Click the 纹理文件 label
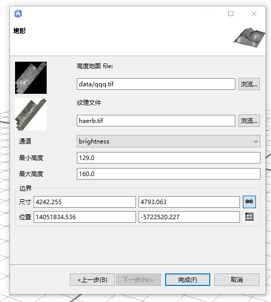The width and height of the screenshot is (271, 302). click(89, 103)
